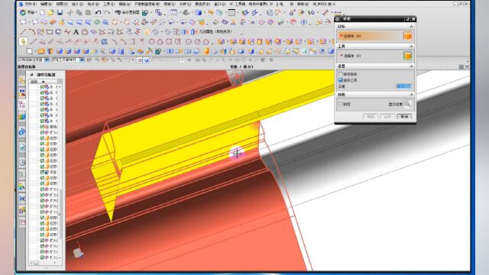Enable the keep target checkbox
The image size is (489, 275).
click(341, 74)
